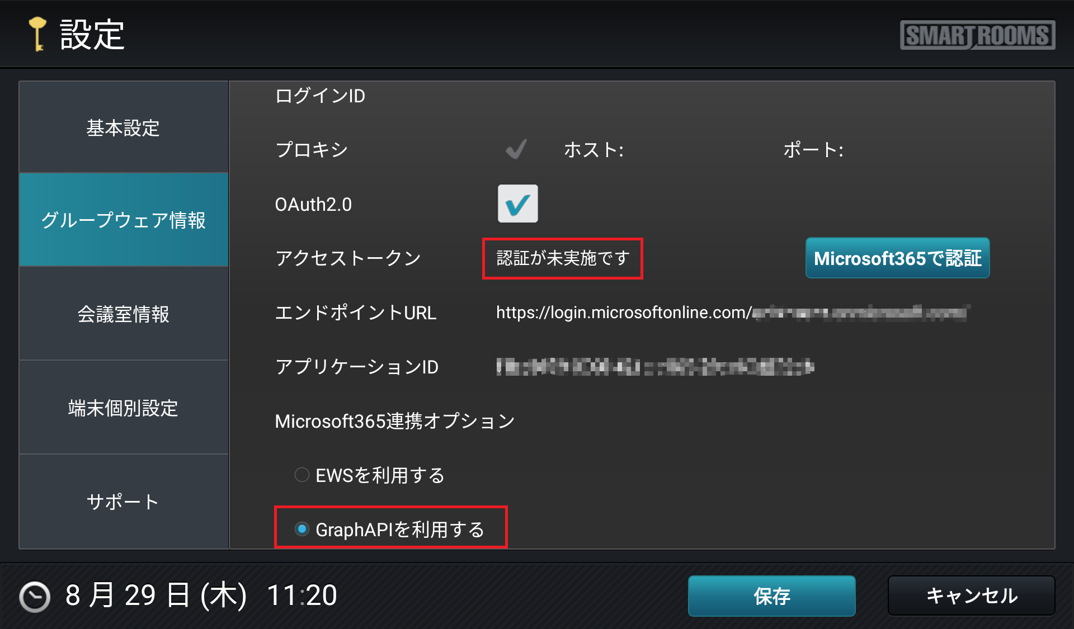Image resolution: width=1074 pixels, height=629 pixels.
Task: Click the アプリケーションID value field
Action: tap(655, 367)
